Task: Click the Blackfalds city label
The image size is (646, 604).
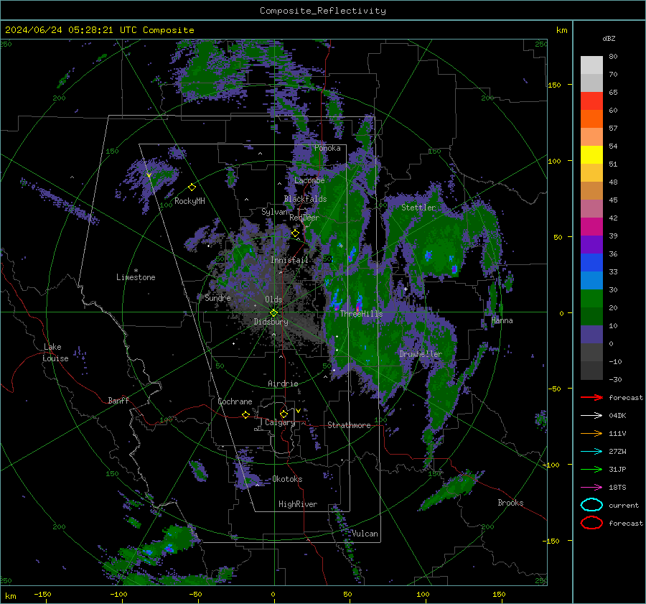Action: [305, 199]
